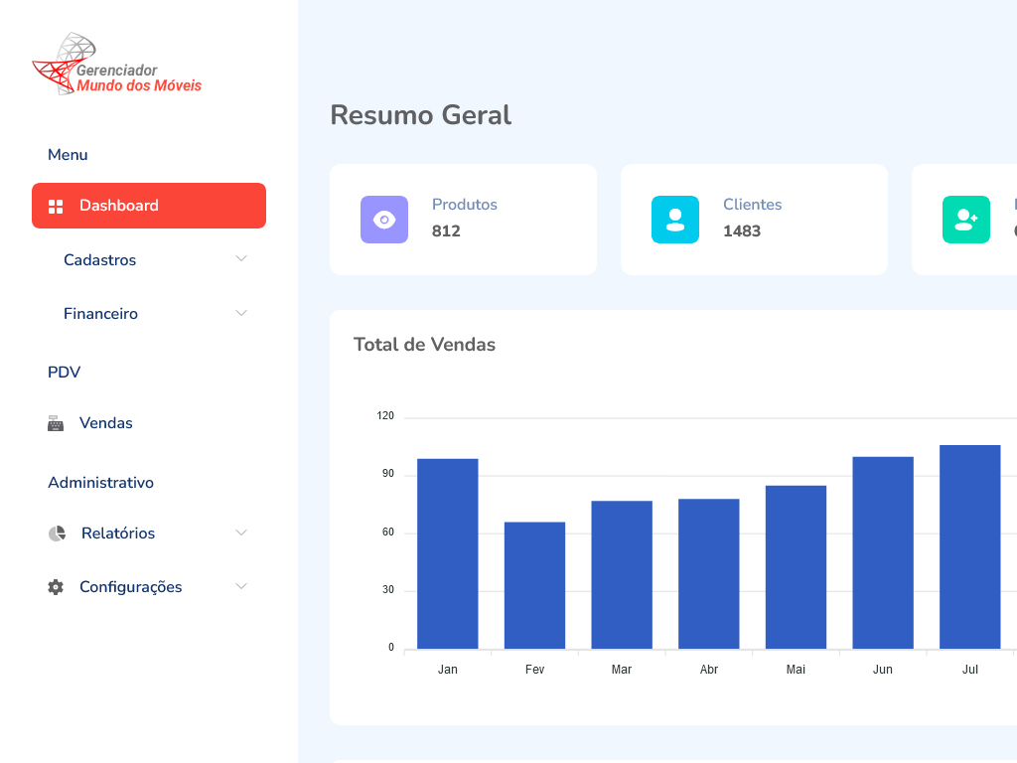Click the Relatórios pie chart icon
1017x763 pixels.
[x=57, y=534]
